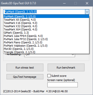This screenshot has height=95, width=93.
Task: Pick the Triangle (OpenGL 2.1/3.0) test
Action: pos(46,52)
